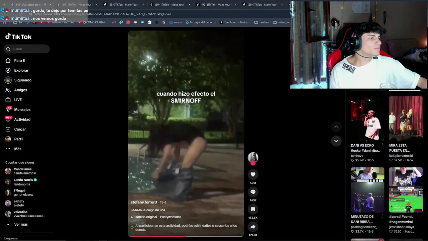This screenshot has height=241, width=428.
Task: Click the music note sound icon
Action: [x=132, y=217]
